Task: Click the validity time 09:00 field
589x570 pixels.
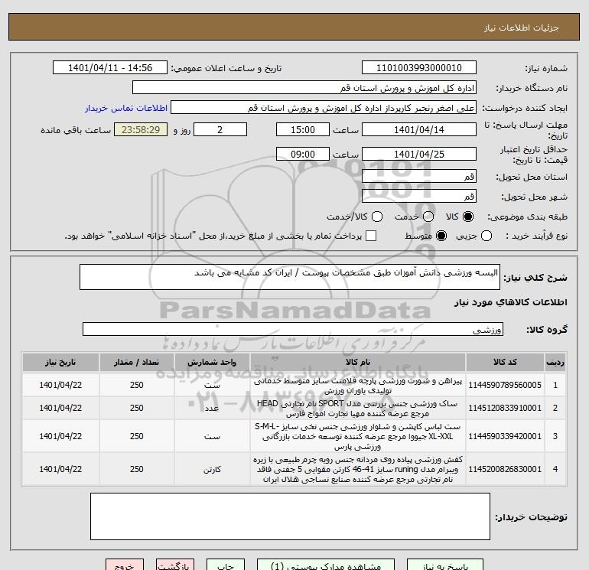Action: point(303,154)
